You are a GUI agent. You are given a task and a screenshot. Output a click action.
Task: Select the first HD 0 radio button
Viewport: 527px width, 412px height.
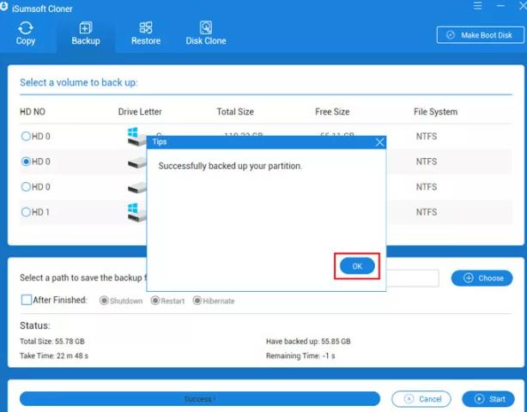pos(26,136)
